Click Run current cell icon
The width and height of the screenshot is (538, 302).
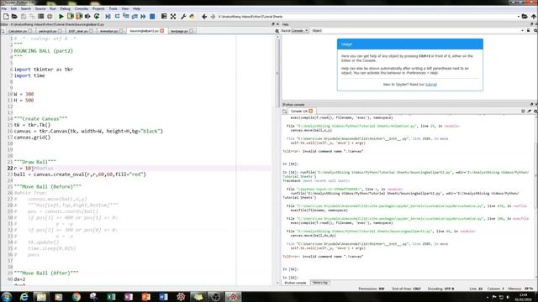70,16
